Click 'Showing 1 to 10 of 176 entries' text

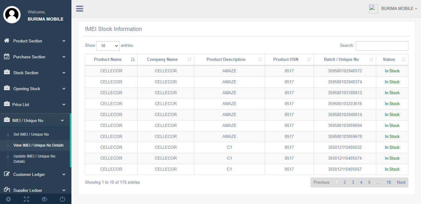pyautogui.click(x=112, y=182)
